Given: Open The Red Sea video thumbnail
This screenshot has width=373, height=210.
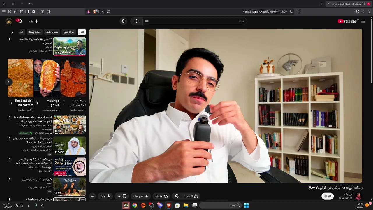Looking at the screenshot, I should pos(70,187).
